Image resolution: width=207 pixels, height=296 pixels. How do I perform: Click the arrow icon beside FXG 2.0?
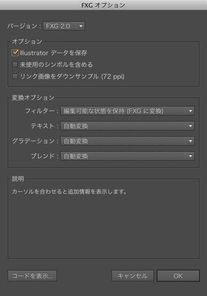point(81,26)
